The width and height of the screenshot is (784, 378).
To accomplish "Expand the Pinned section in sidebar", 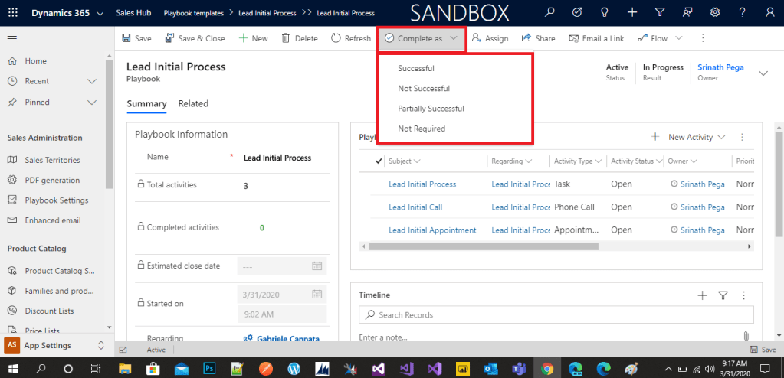I will 92,103.
